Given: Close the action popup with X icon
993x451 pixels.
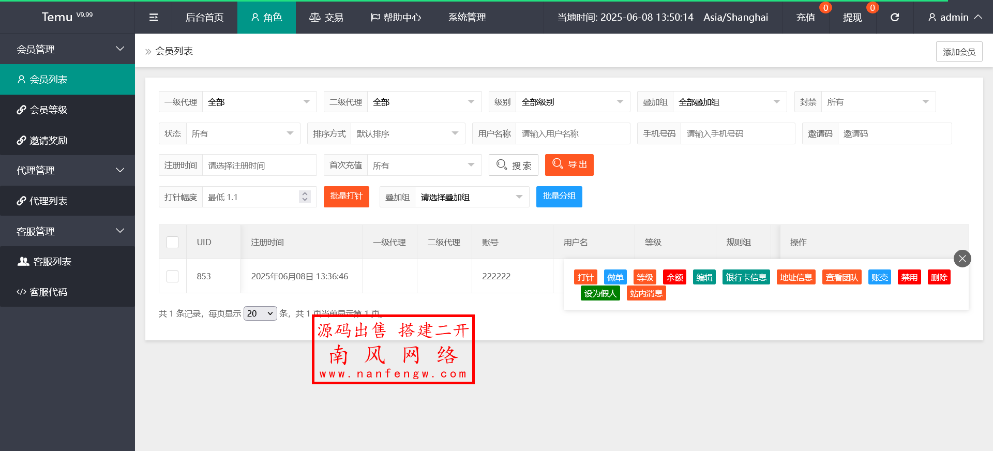Looking at the screenshot, I should pyautogui.click(x=962, y=259).
